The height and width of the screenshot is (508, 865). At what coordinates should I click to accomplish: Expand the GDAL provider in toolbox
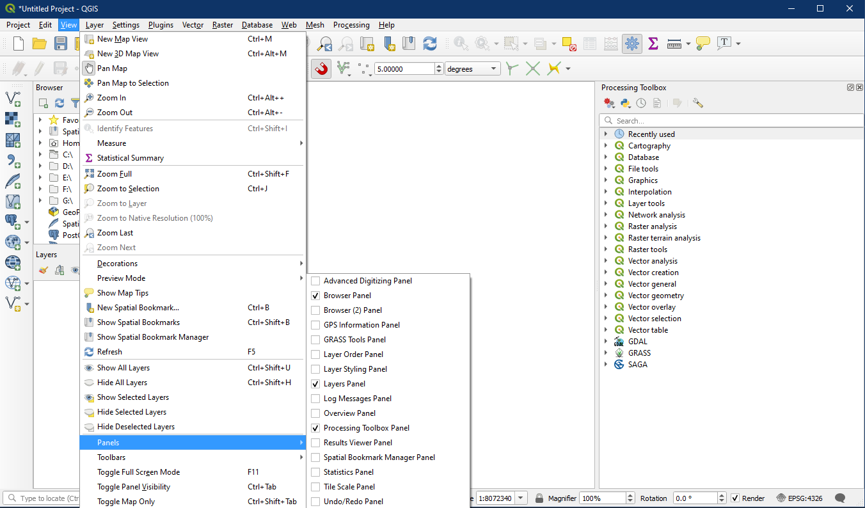click(606, 342)
